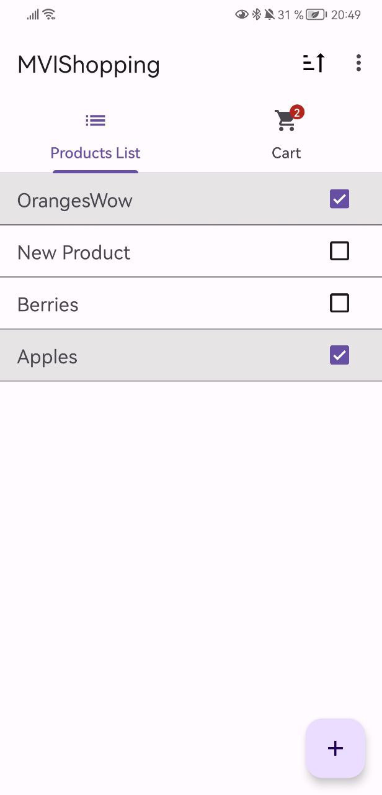Select the Berries row
Viewport: 382px width, 795px height.
click(124, 303)
